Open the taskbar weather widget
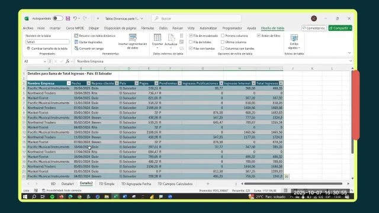This screenshot has height=213, width=379. point(268,197)
